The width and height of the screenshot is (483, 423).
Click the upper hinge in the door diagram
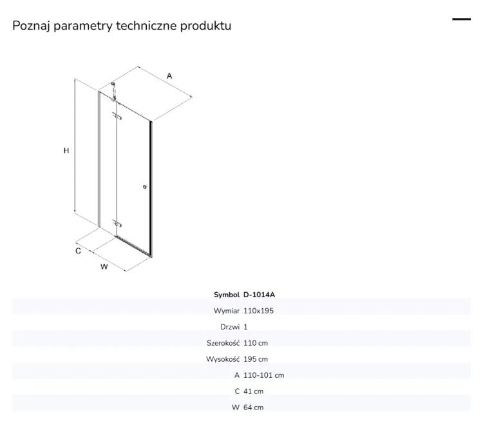[117, 116]
